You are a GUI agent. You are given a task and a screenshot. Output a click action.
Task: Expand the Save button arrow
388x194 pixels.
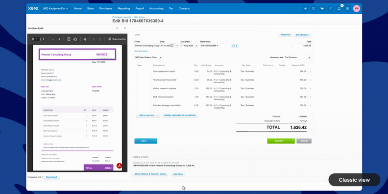(x=155, y=141)
